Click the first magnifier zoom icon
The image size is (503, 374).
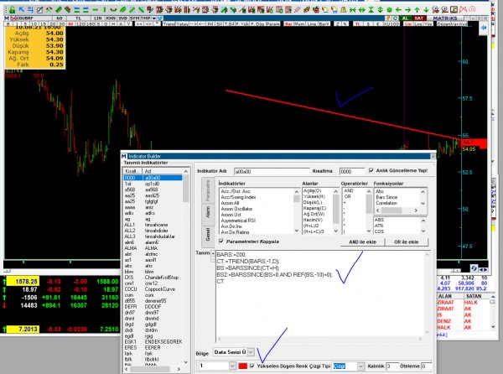point(435,9)
